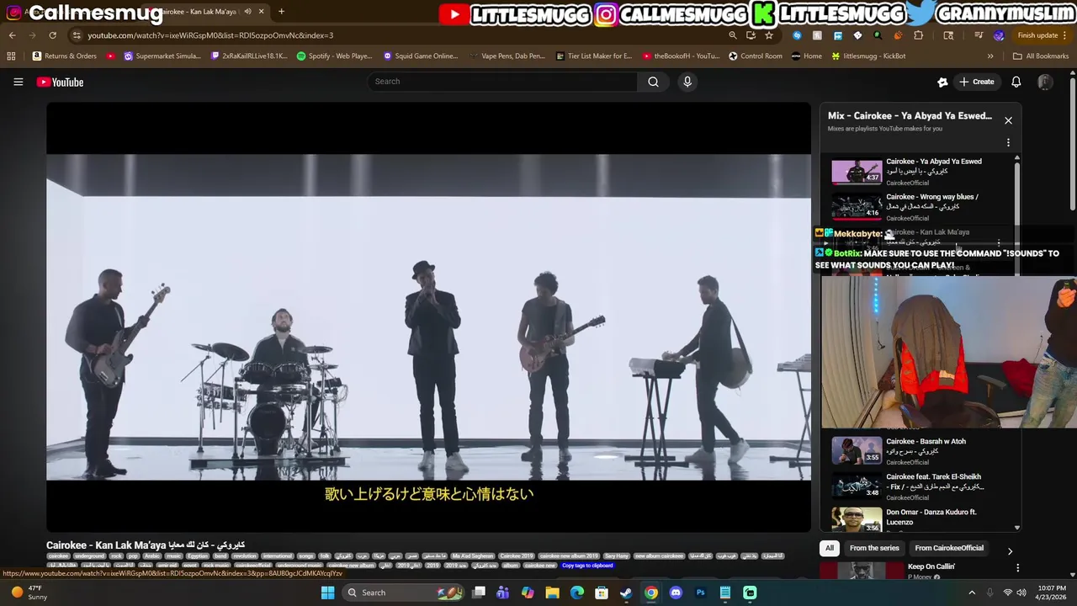Open the littlesmugg - KickBot bookmark

point(868,56)
